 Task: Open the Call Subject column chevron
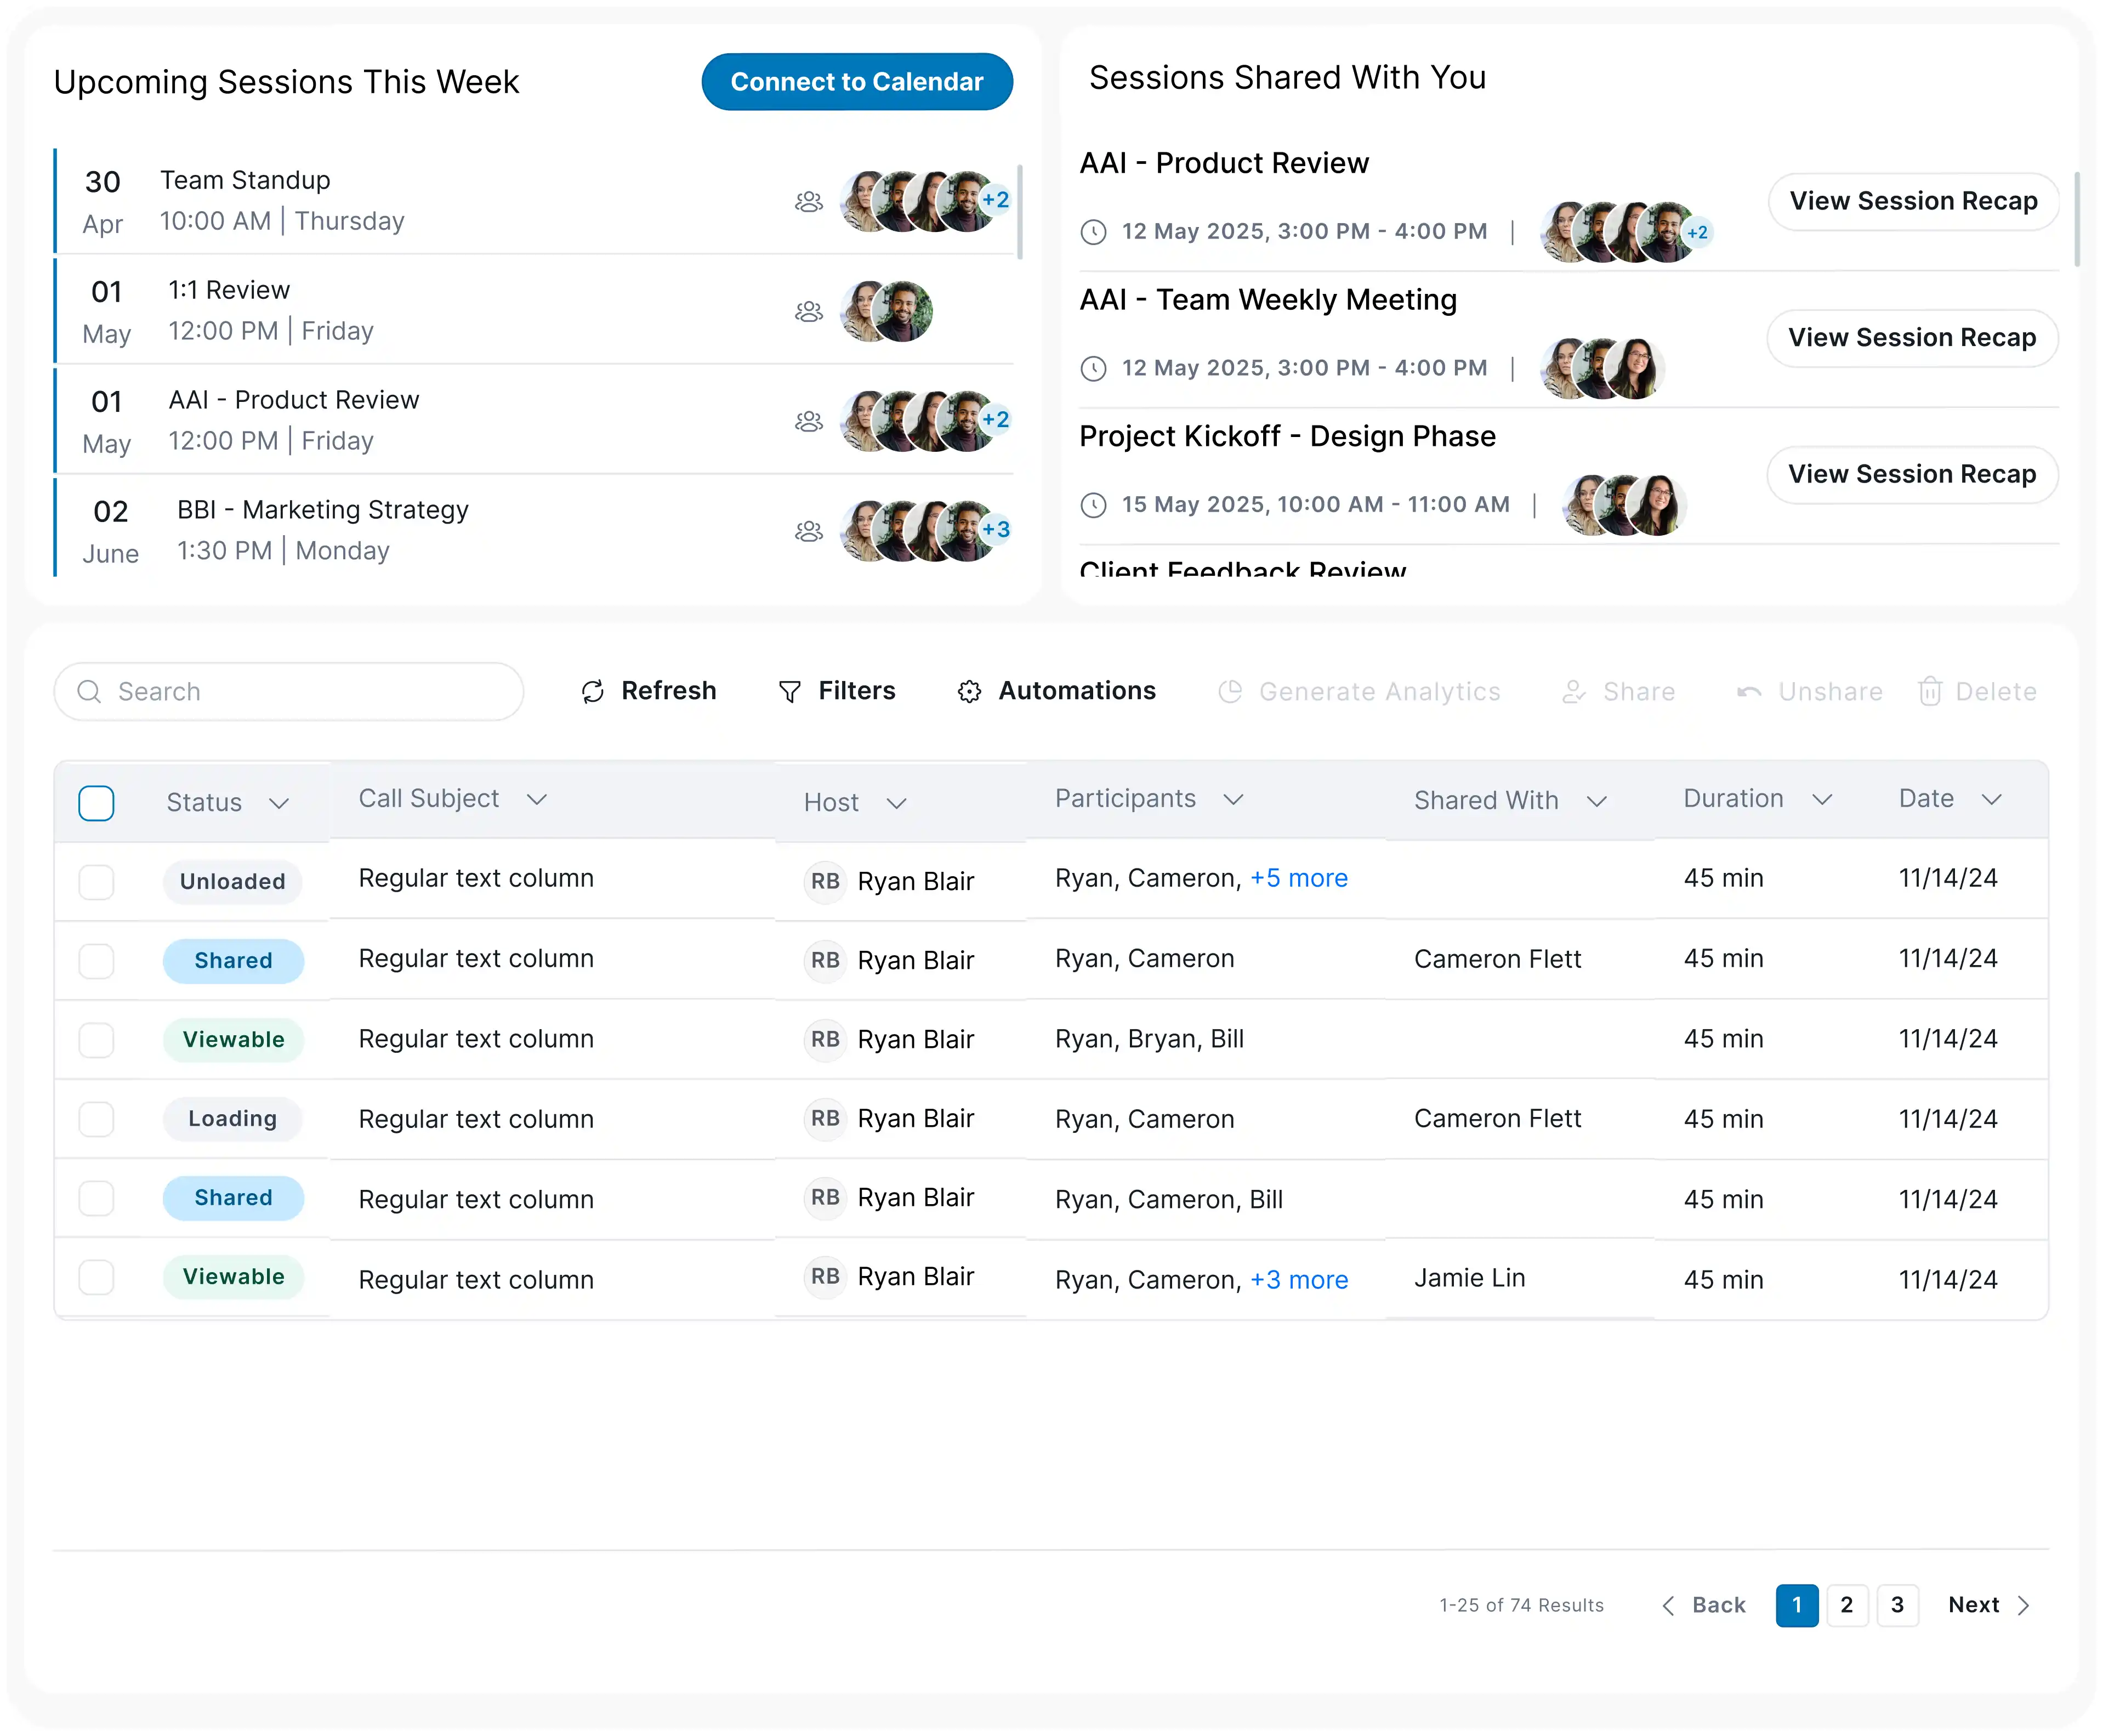click(x=537, y=799)
